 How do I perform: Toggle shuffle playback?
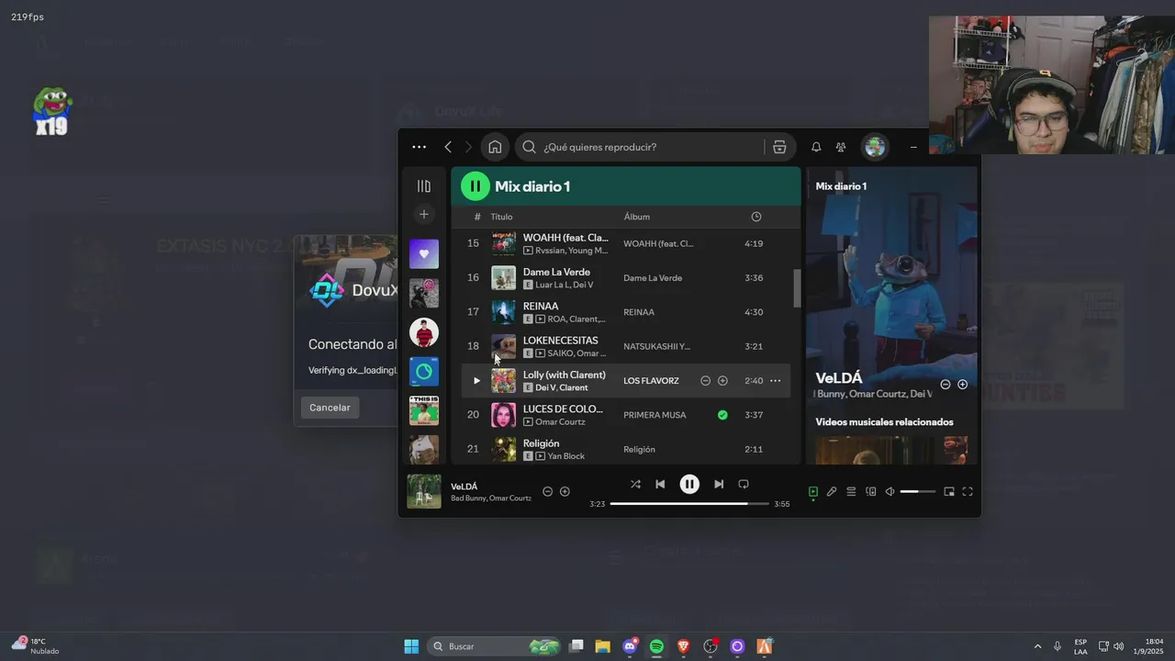(x=635, y=484)
